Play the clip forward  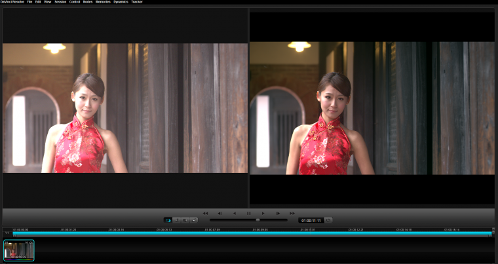(x=263, y=213)
